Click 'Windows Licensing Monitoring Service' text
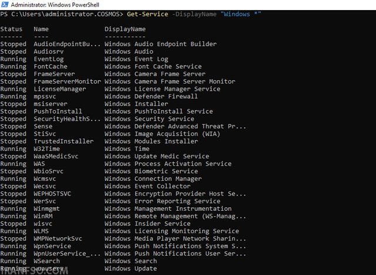Image resolution: width=376 pixels, height=275 pixels. tap(172, 231)
